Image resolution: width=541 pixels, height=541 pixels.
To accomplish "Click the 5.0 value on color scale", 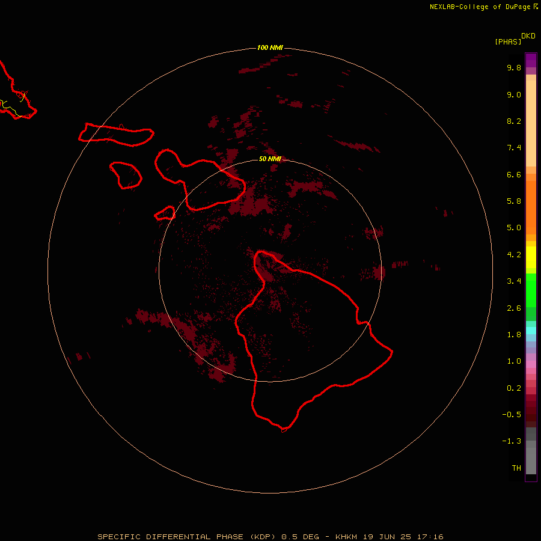I will [514, 228].
